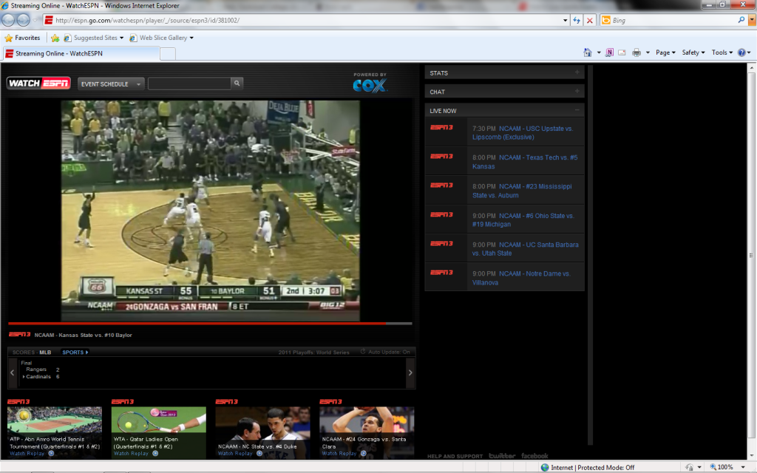This screenshot has width=757, height=473.
Task: Click the Bing search magnifier icon
Action: click(741, 20)
